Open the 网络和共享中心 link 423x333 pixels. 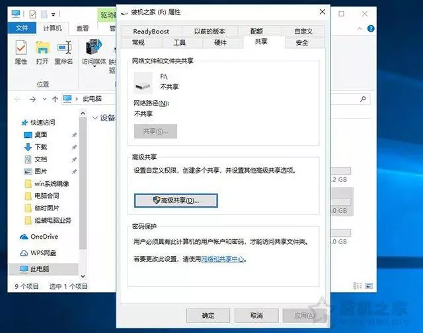(223, 259)
